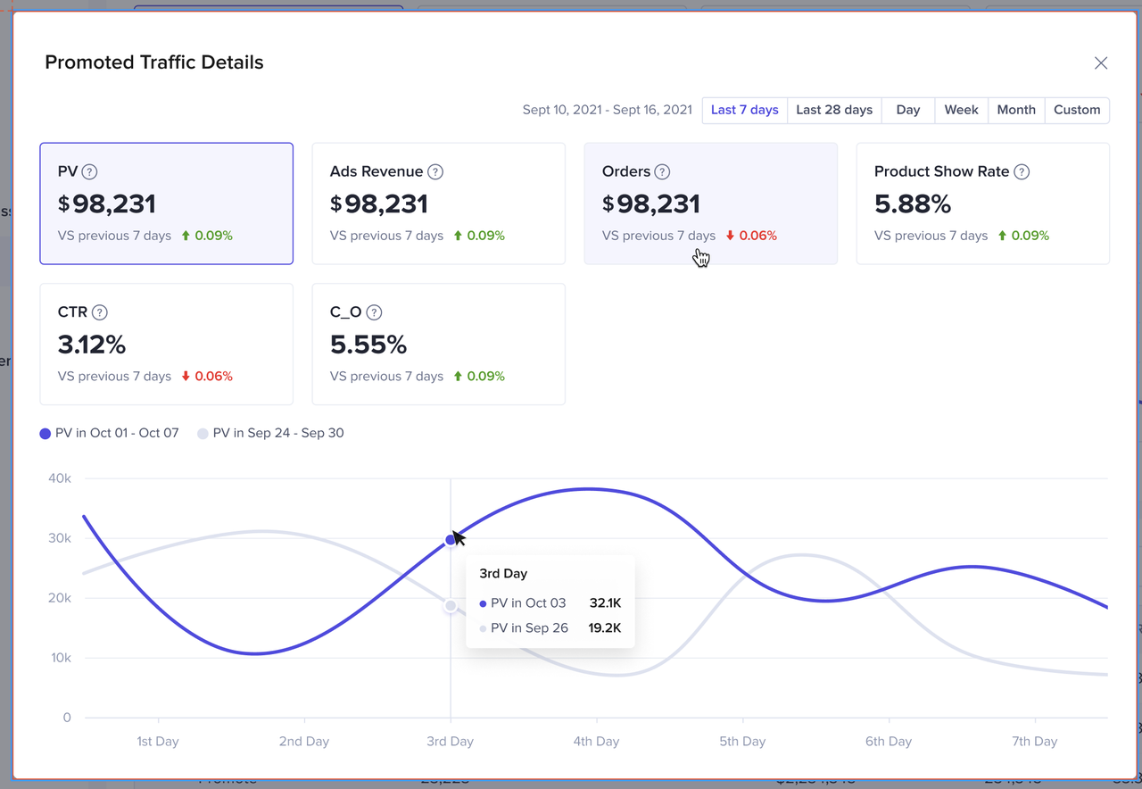1142x789 pixels.
Task: Open the Product Show Rate help tooltip icon
Action: click(x=1022, y=172)
